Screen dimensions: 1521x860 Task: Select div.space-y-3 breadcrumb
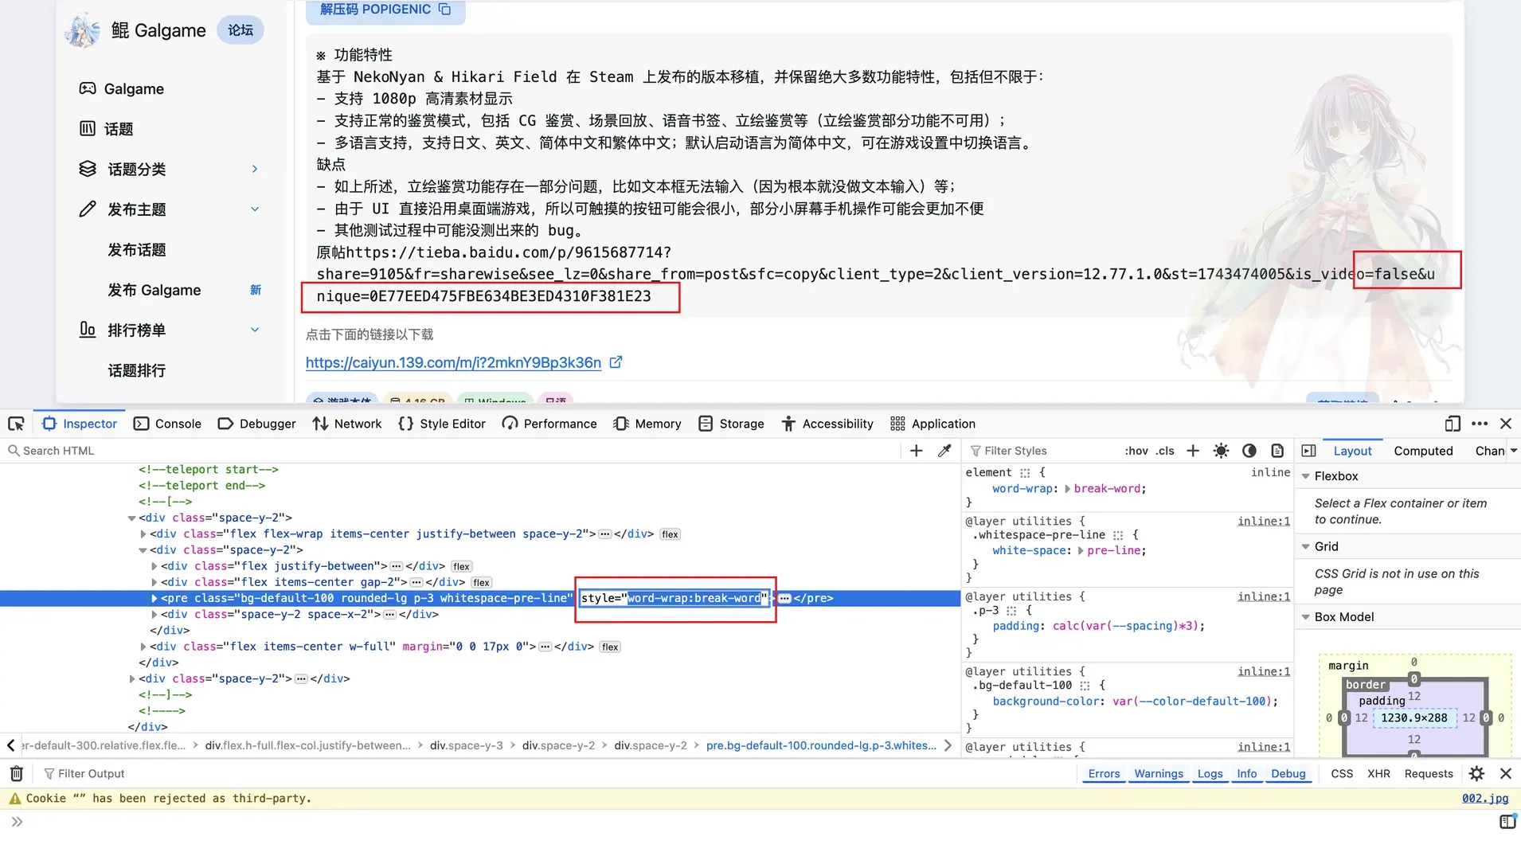pyautogui.click(x=466, y=745)
